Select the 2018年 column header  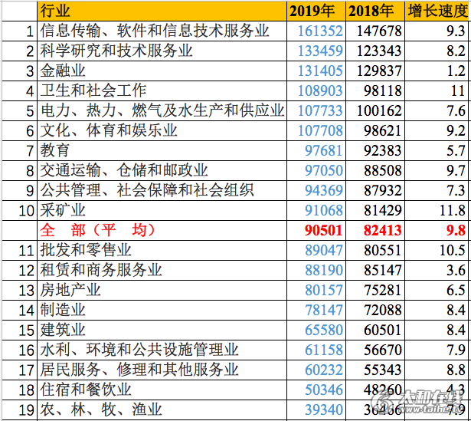click(x=375, y=12)
